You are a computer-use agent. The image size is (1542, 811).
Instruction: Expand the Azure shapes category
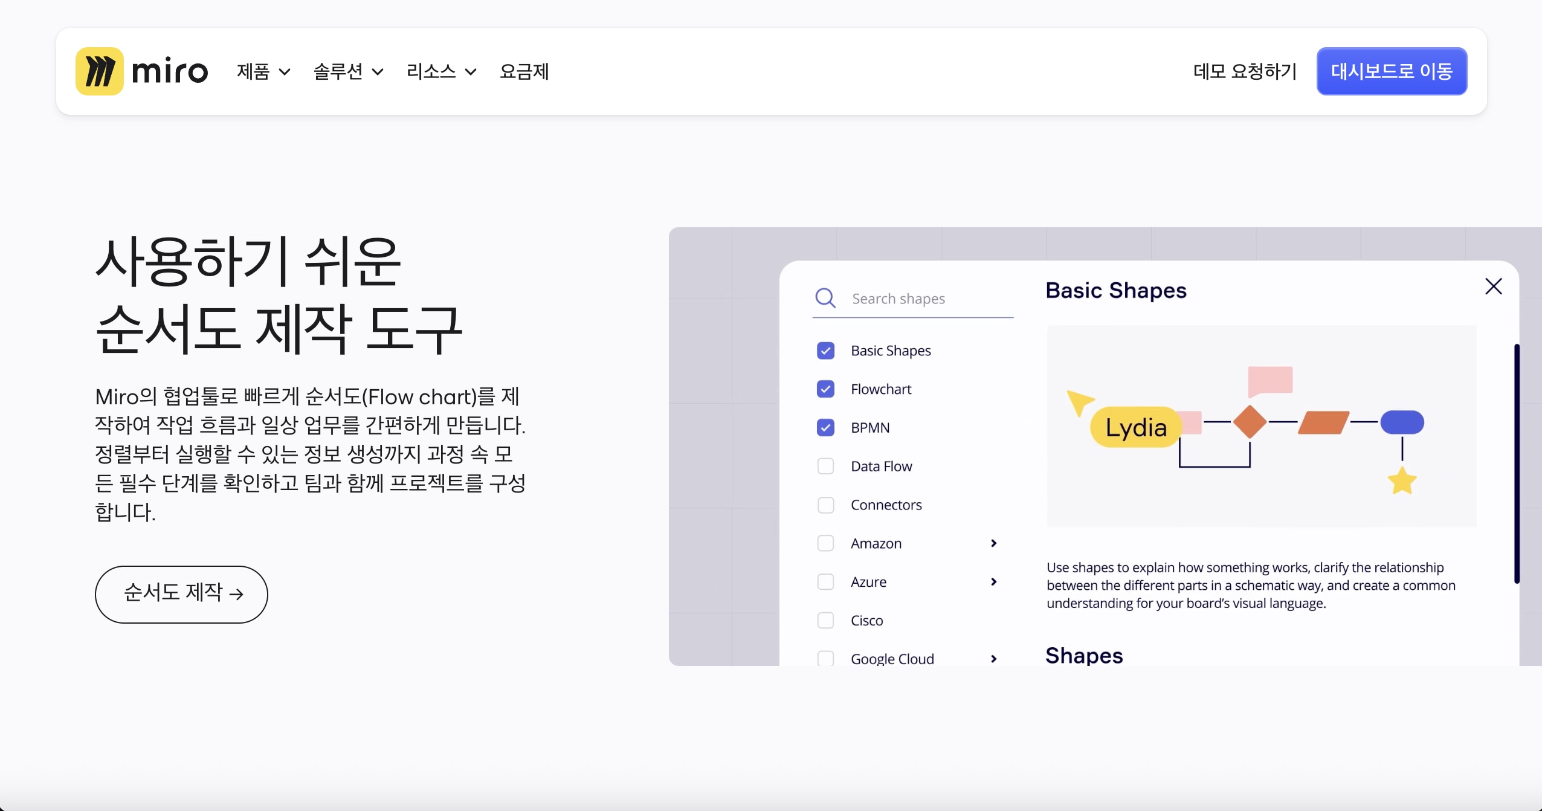(x=993, y=581)
